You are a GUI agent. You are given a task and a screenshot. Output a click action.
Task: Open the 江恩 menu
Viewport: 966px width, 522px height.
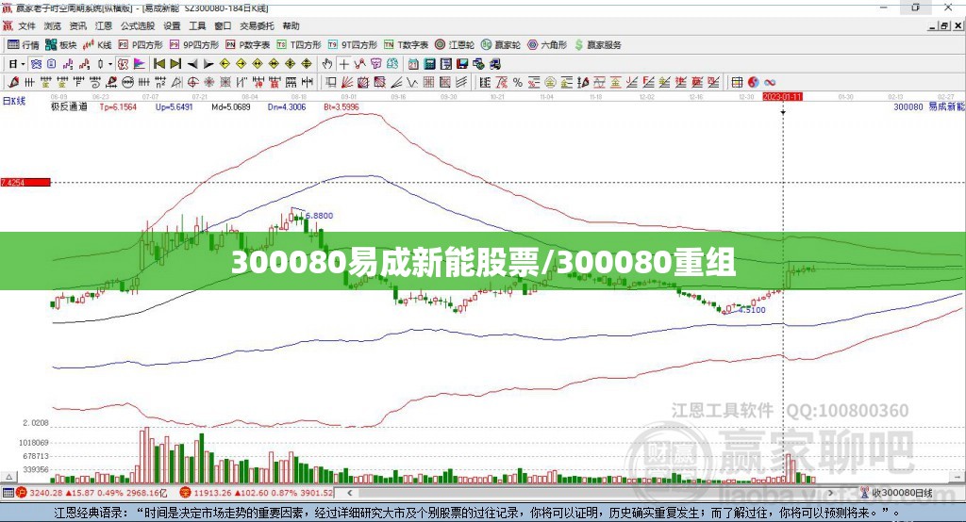tap(104, 25)
